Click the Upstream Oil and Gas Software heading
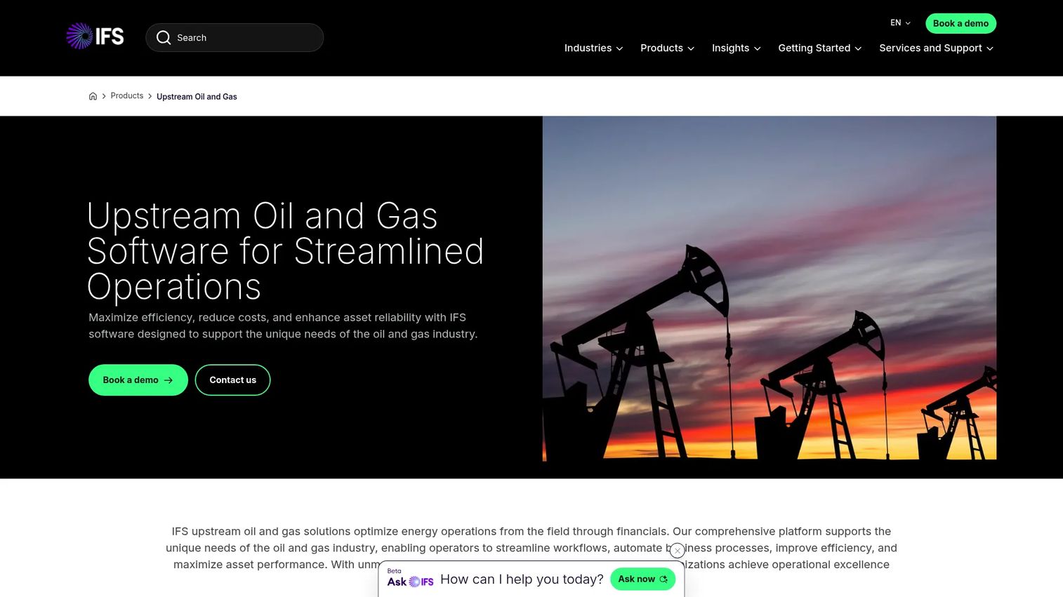Viewport: 1063px width, 597px height. pos(286,251)
